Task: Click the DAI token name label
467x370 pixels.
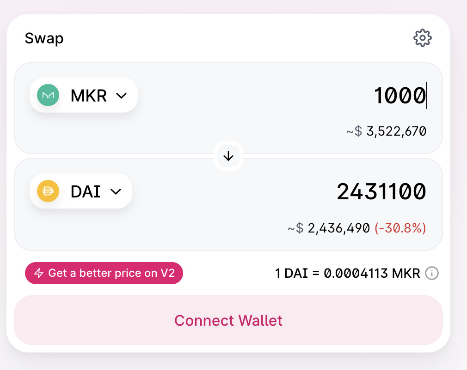Action: 86,191
